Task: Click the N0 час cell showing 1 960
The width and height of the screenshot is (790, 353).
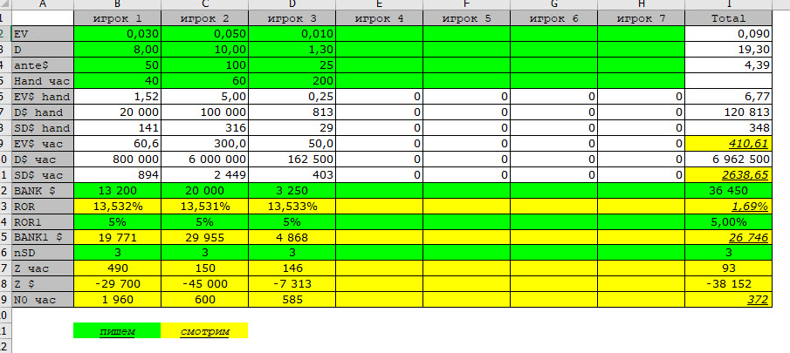Action: (x=117, y=300)
